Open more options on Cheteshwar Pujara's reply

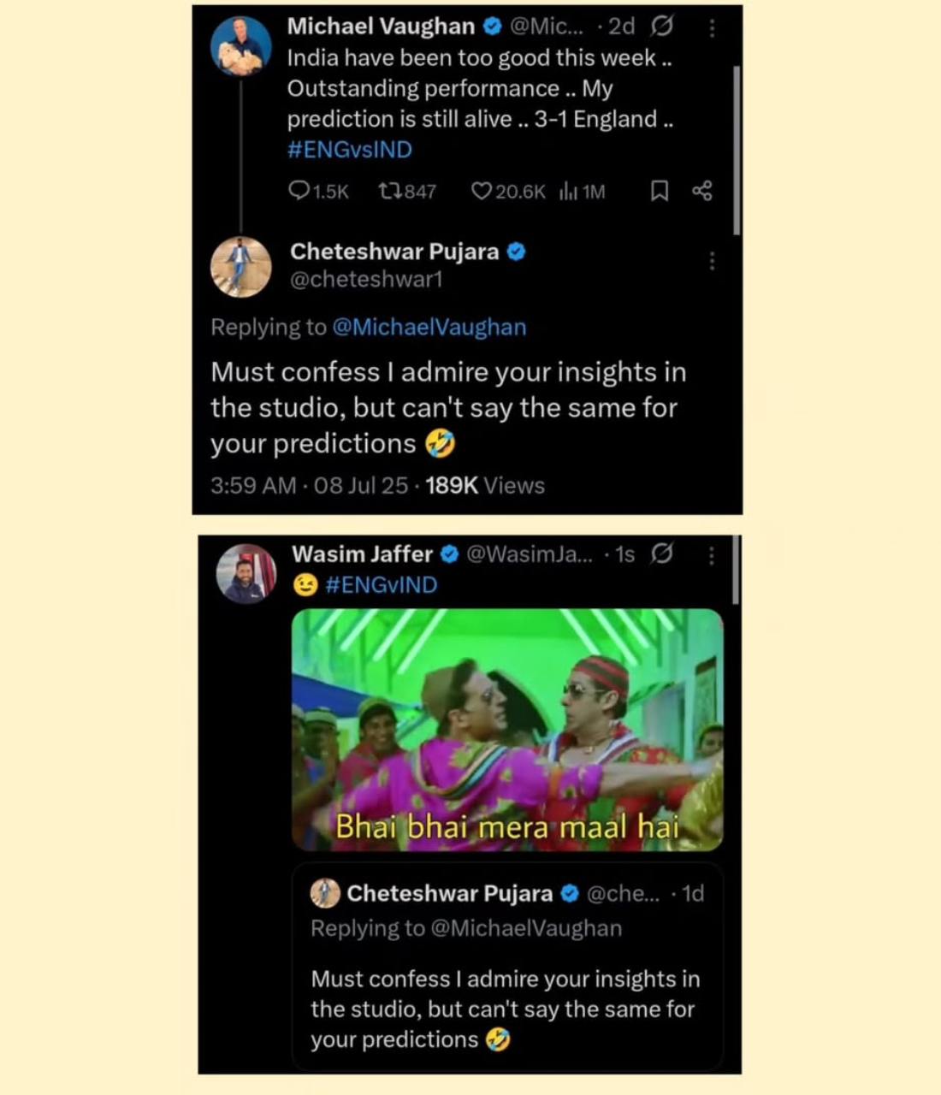[x=712, y=261]
